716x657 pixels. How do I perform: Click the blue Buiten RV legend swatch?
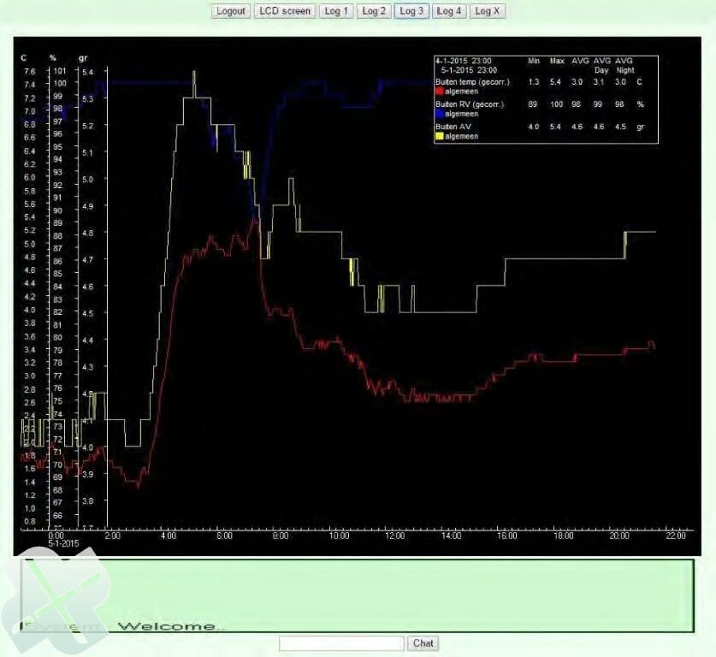click(440, 114)
